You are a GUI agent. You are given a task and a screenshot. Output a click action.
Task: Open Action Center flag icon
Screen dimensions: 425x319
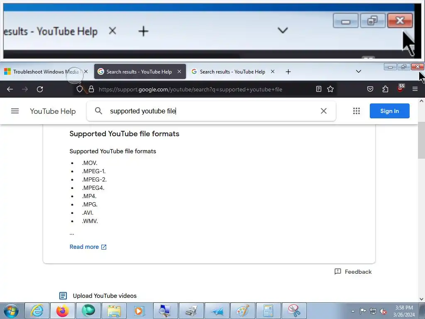(x=363, y=311)
